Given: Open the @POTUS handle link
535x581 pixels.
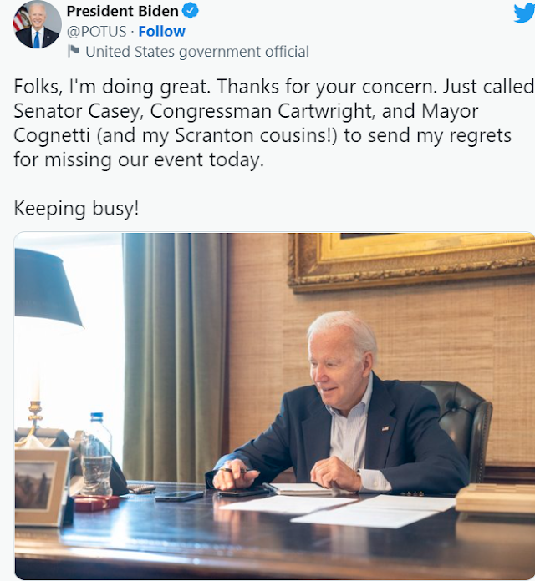Looking at the screenshot, I should tap(96, 32).
